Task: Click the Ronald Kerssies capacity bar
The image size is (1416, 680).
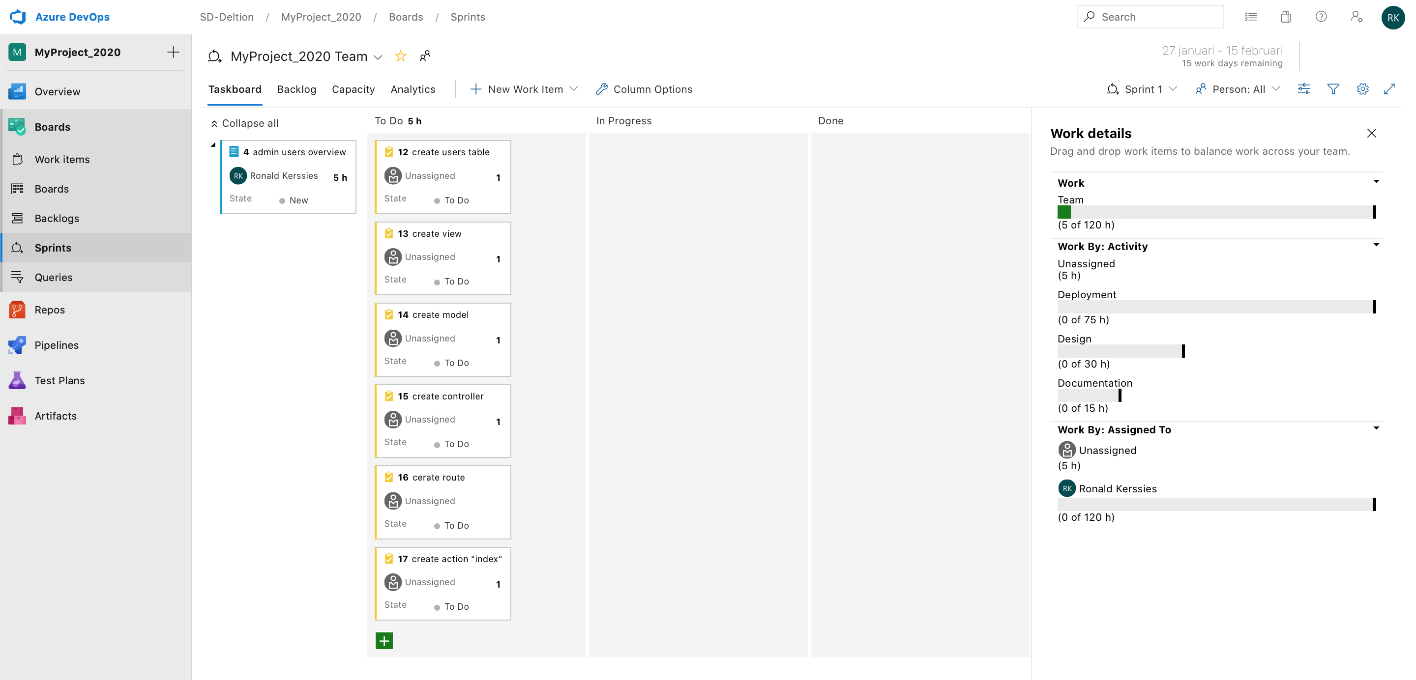Action: [1216, 504]
